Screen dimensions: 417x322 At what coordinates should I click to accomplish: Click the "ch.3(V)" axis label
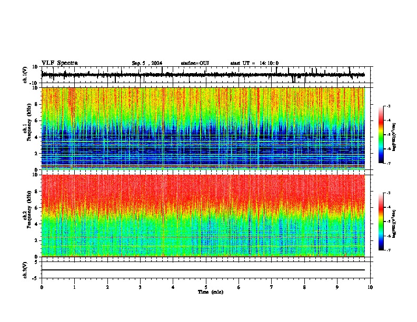click(x=25, y=270)
